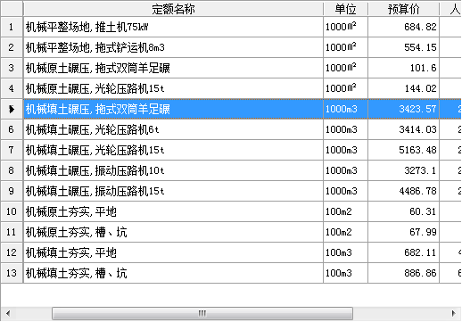Select row header number 2
Viewport: 462px width, 322px height.
click(x=12, y=47)
